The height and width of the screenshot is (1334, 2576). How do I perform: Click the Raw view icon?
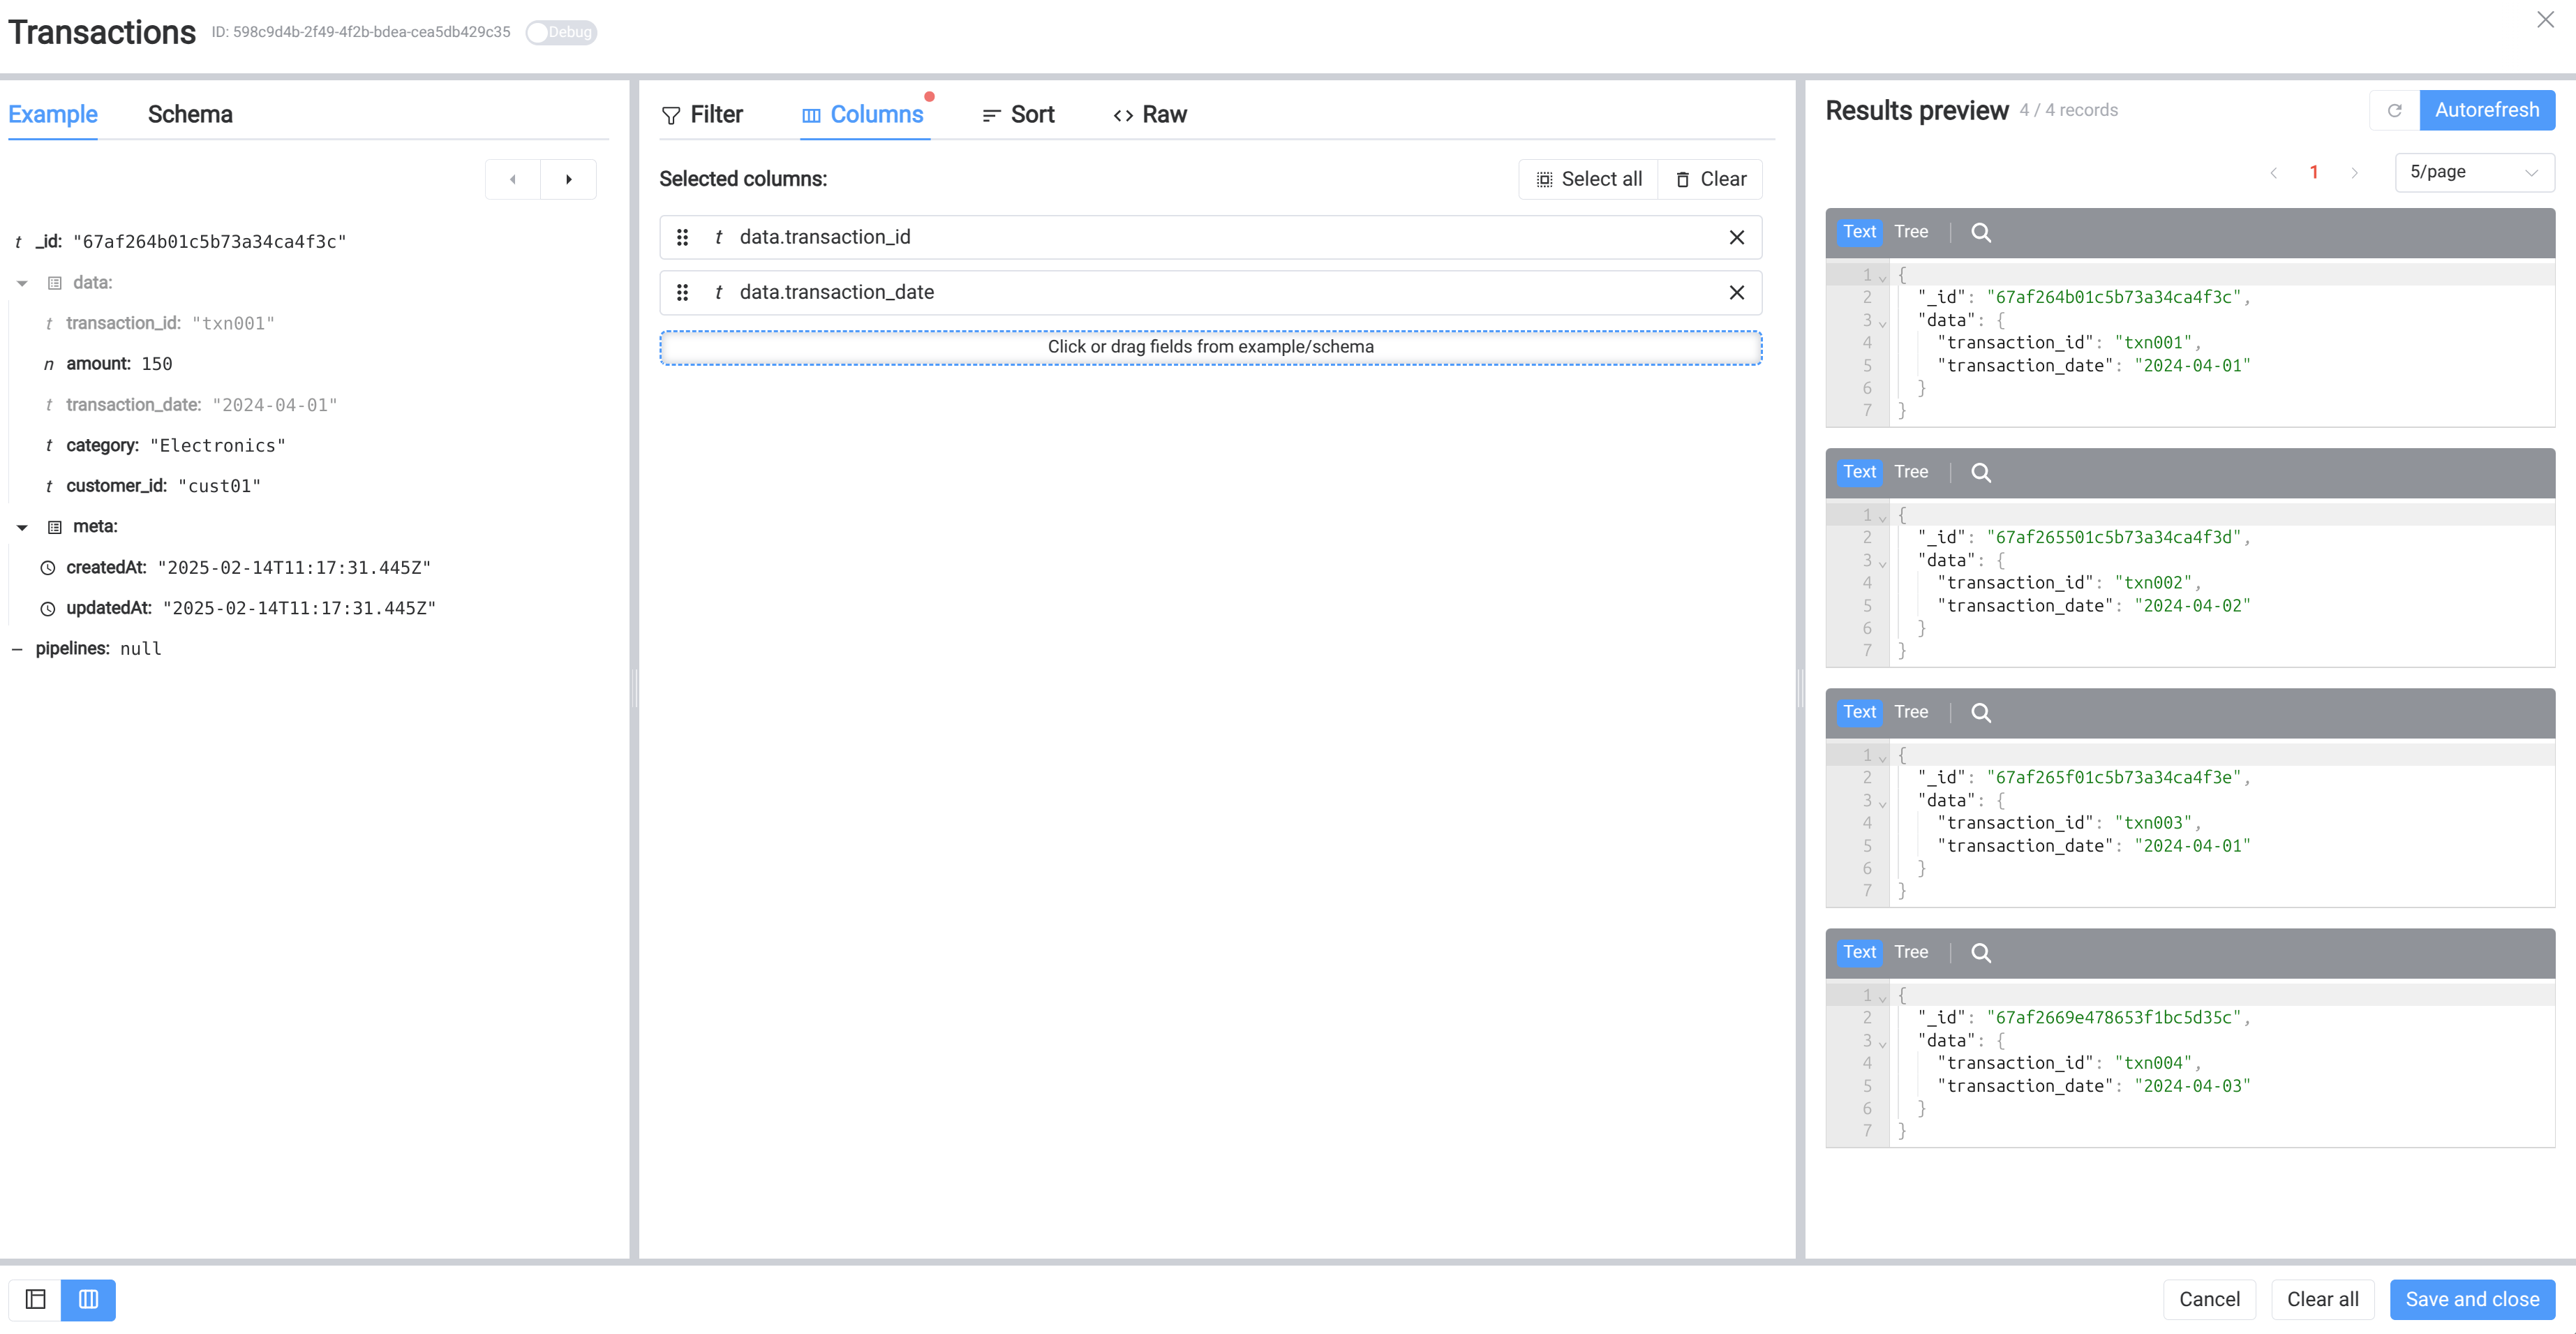click(1121, 114)
